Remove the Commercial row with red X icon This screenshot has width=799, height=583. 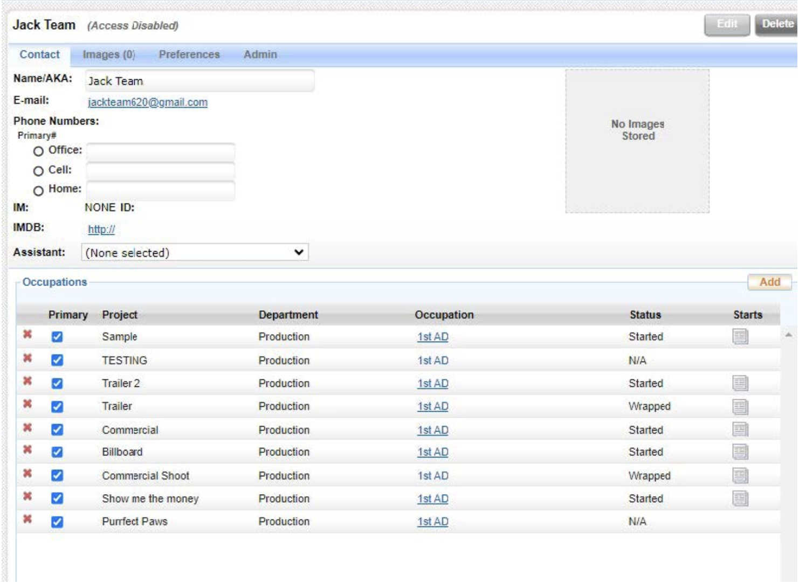(27, 428)
